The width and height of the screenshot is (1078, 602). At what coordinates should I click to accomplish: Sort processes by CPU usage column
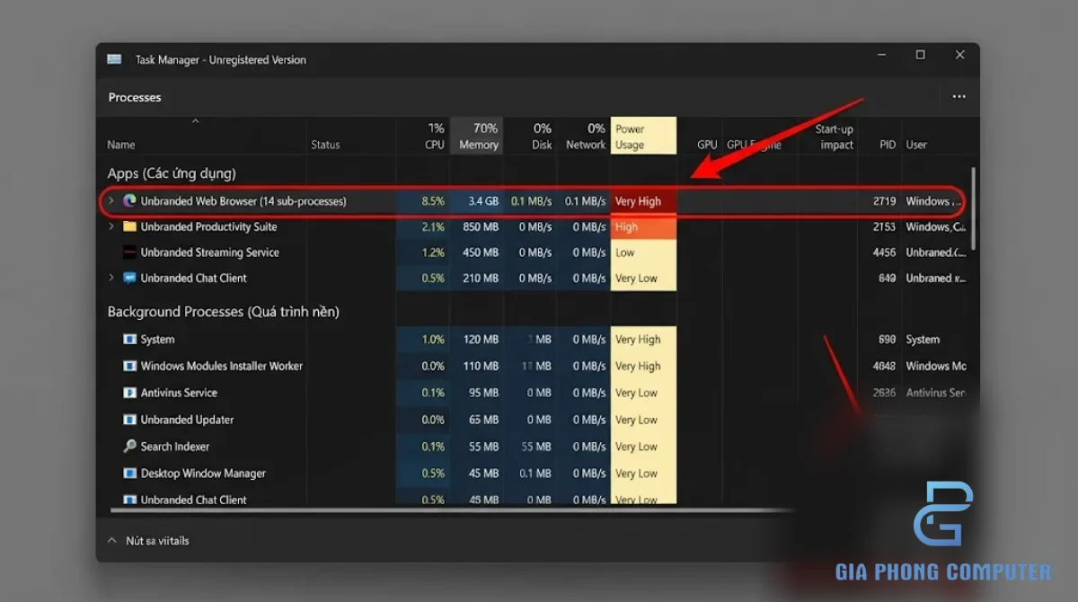(x=435, y=137)
